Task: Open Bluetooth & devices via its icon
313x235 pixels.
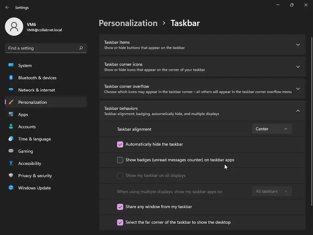Action: pos(11,78)
